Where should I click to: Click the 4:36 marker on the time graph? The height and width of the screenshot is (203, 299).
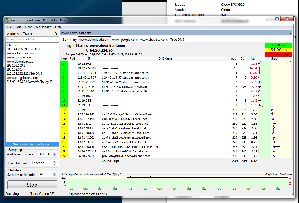tap(263, 189)
